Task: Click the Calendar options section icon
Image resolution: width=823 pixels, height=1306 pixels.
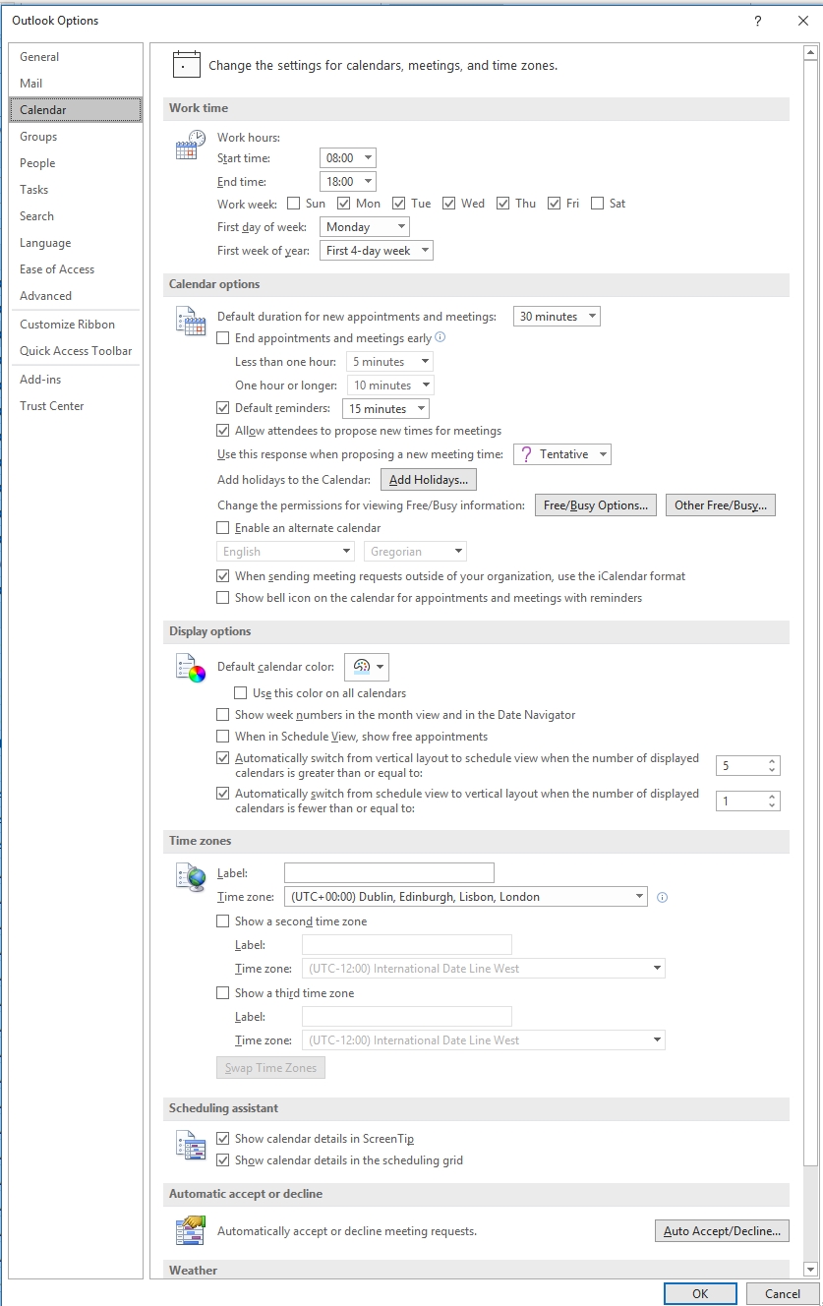Action: 190,322
